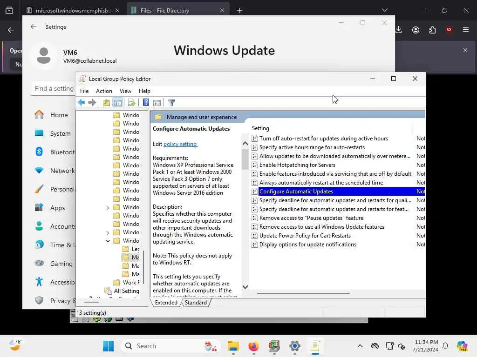This screenshot has height=357, width=477.
Task: Open the browser downloads icon
Action: [x=399, y=30]
